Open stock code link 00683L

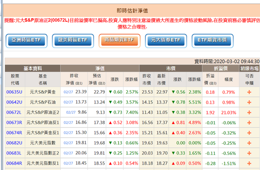pos(14,153)
